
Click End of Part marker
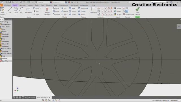click(x=5, y=61)
